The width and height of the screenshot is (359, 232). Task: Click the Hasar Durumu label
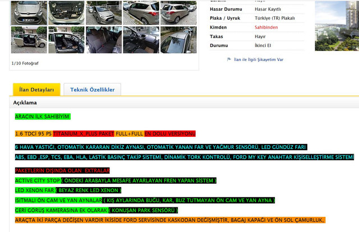click(225, 9)
